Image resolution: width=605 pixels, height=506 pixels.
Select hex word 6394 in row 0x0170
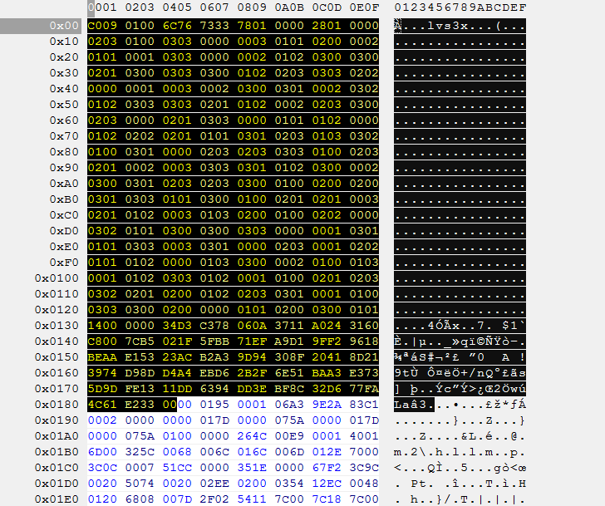point(214,389)
